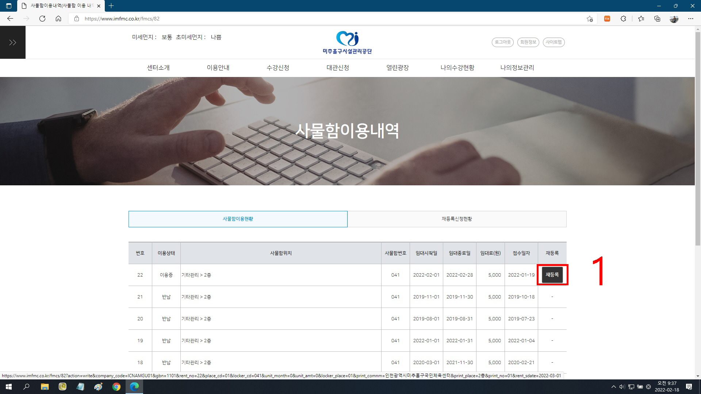Click the browser refresh icon

(x=42, y=19)
